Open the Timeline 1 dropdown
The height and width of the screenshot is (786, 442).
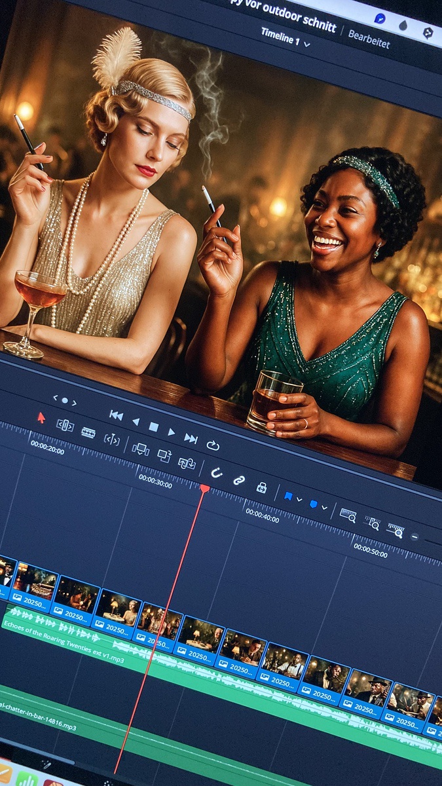[285, 37]
